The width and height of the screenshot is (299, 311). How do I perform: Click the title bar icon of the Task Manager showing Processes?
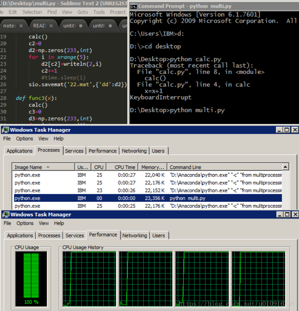(x=5, y=130)
